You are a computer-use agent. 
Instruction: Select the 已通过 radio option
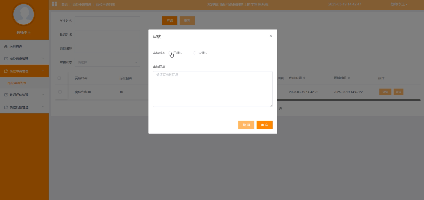176,53
